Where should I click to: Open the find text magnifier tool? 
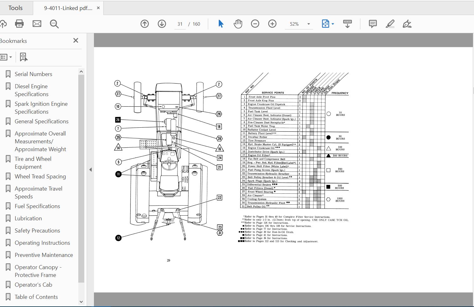54,24
